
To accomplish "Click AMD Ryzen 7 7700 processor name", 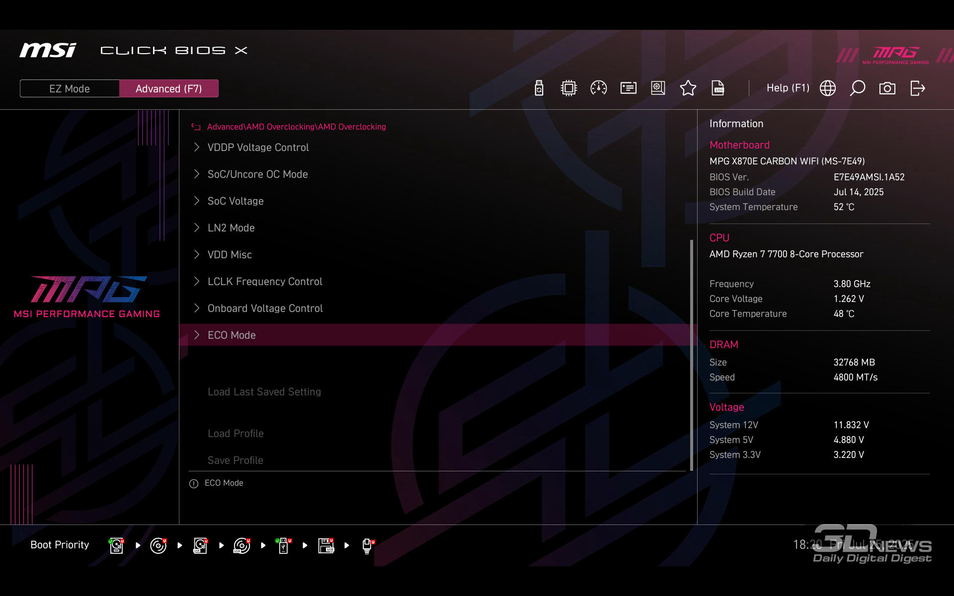I will pos(786,254).
